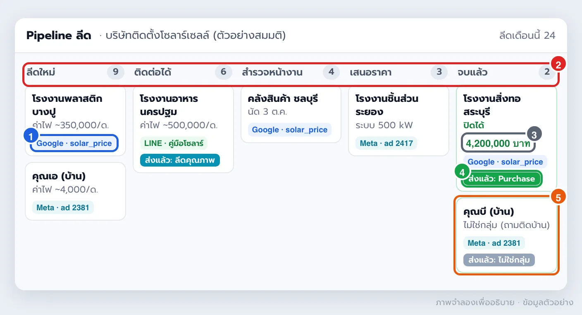Screen dimensions: 582x315
Task: Select the "เสนอราคา" column header
Action: [x=370, y=73]
